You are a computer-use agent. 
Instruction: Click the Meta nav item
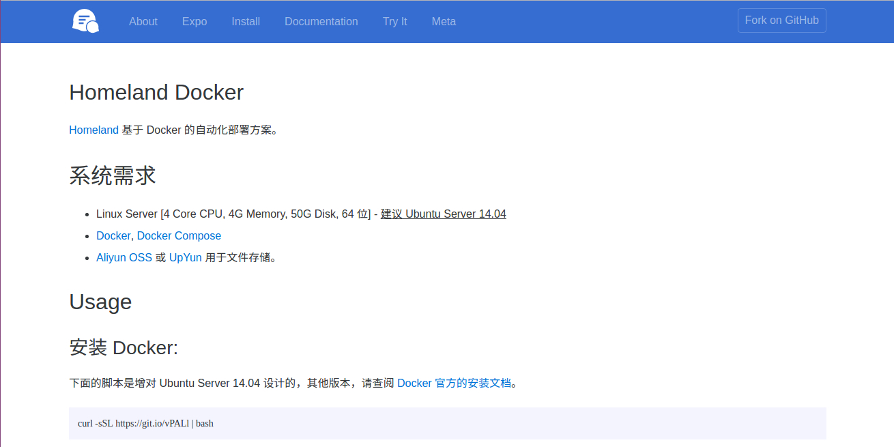coord(444,21)
